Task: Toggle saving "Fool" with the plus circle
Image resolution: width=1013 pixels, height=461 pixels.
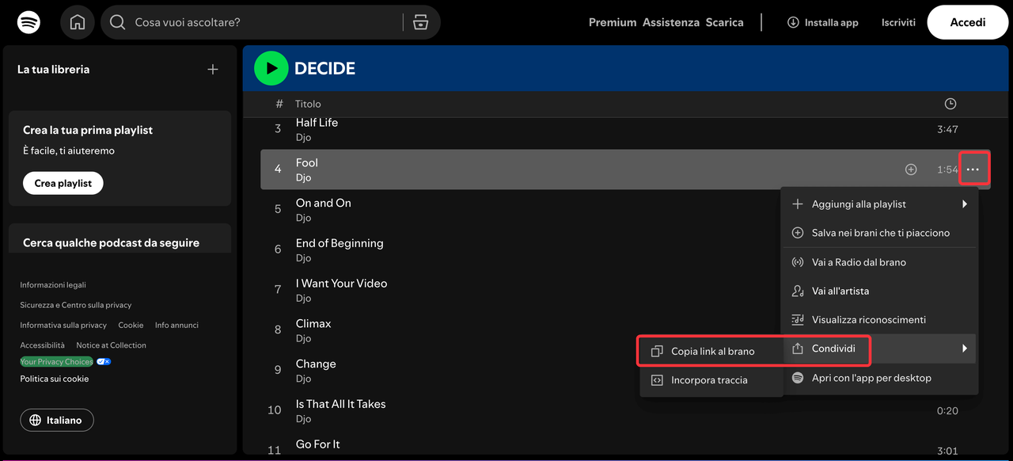Action: pyautogui.click(x=910, y=169)
